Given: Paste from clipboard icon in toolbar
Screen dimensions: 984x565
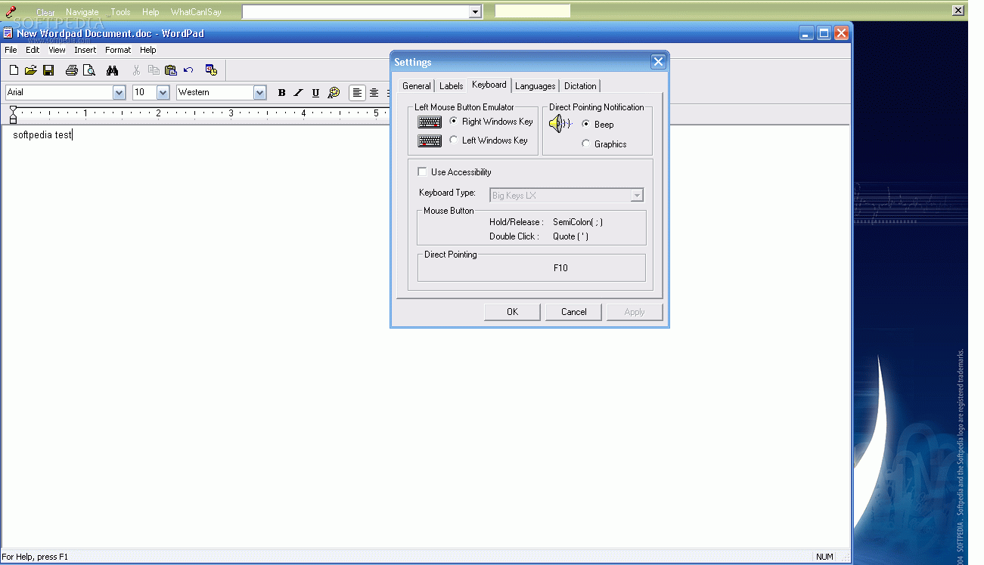Looking at the screenshot, I should 171,70.
